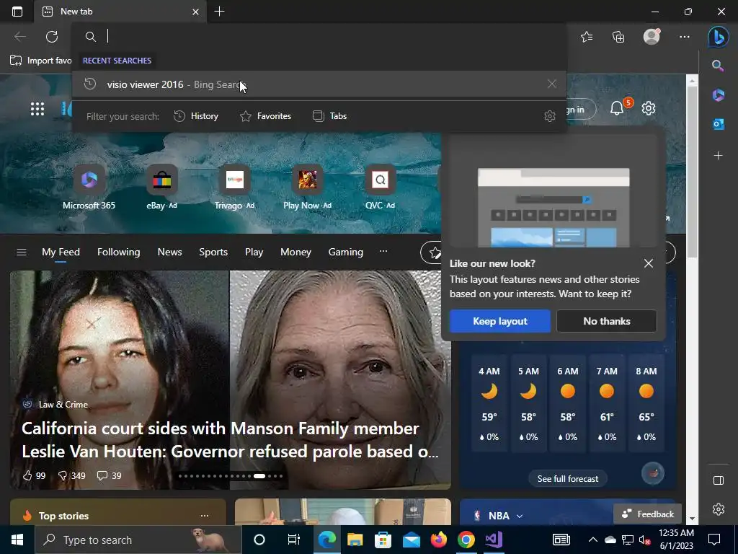Dislike the Manson Family article
738x554 pixels.
click(71, 475)
